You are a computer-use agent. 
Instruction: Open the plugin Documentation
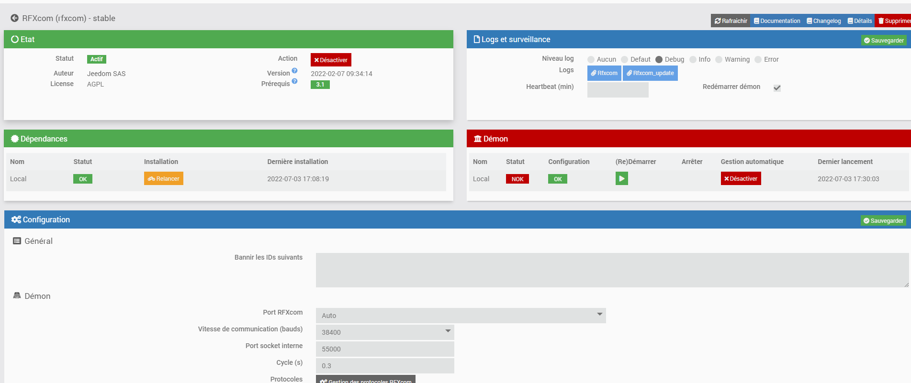point(777,21)
